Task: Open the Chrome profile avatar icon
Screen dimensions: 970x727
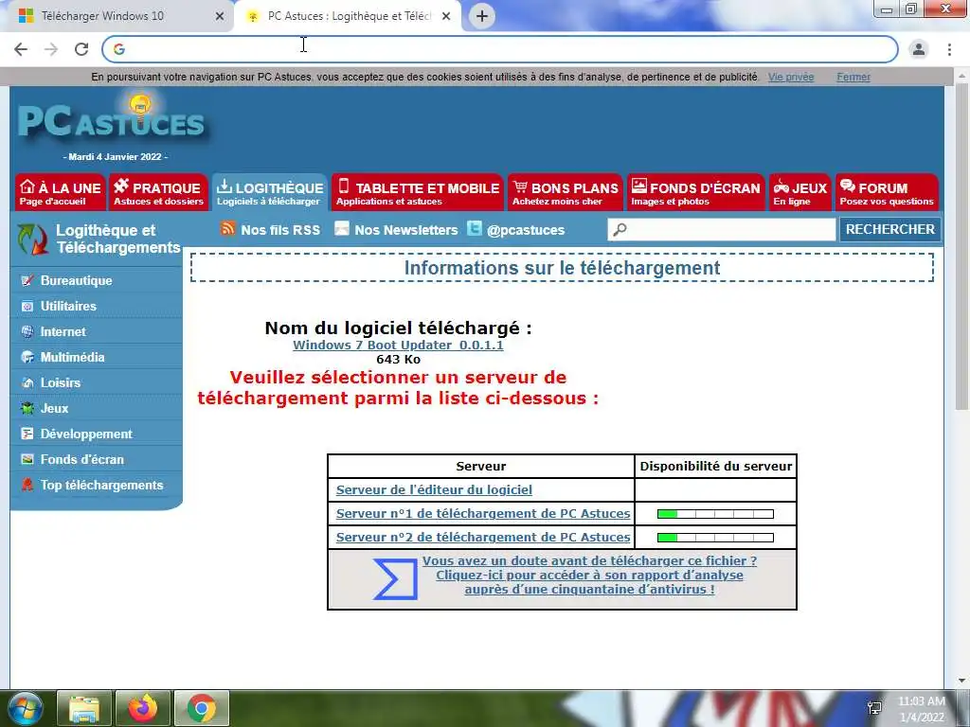Action: [919, 49]
